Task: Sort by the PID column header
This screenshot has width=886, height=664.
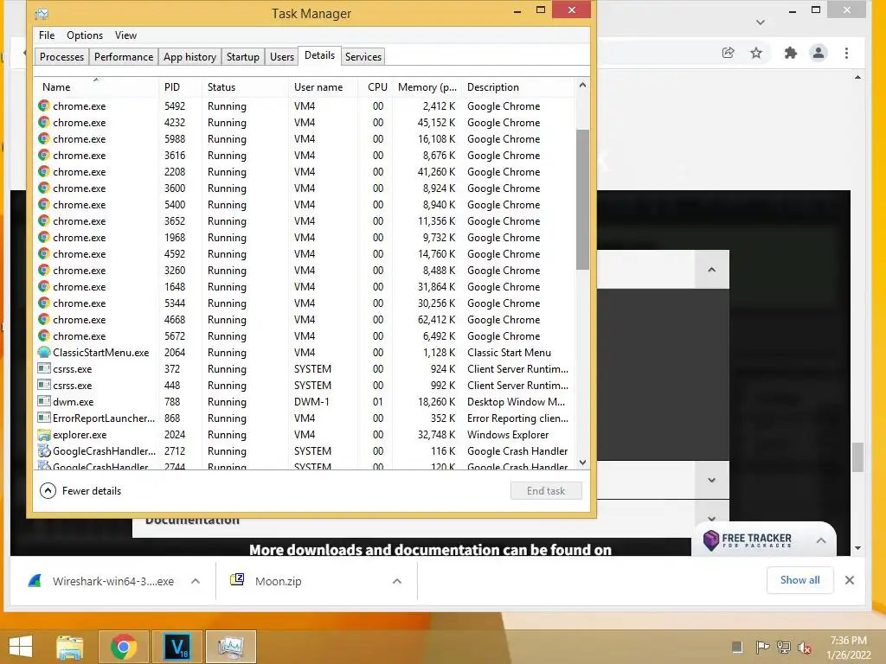Action: click(x=180, y=87)
